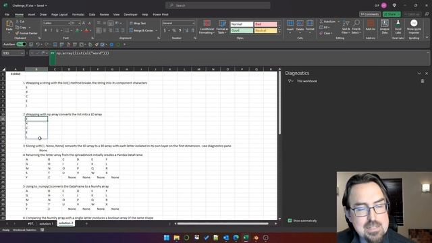Click the formula bar text np.array
The image size is (432, 243).
[82, 53]
